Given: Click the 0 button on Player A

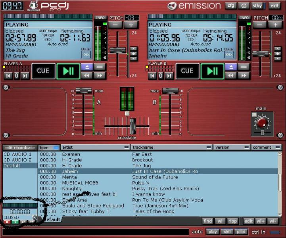Looking at the screenshot, I should 17,76.
